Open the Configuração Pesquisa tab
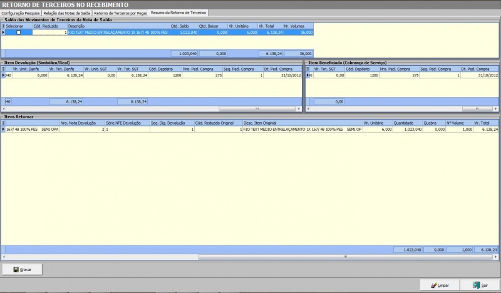Image resolution: width=501 pixels, height=293 pixels. coord(21,13)
